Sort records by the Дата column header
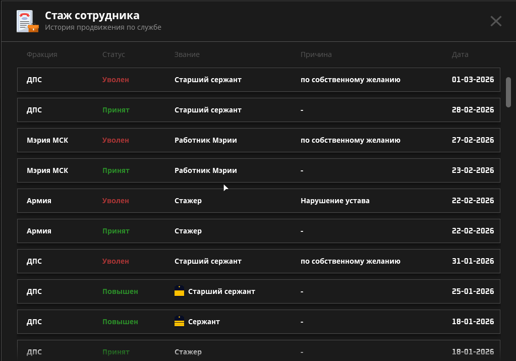 pyautogui.click(x=461, y=54)
